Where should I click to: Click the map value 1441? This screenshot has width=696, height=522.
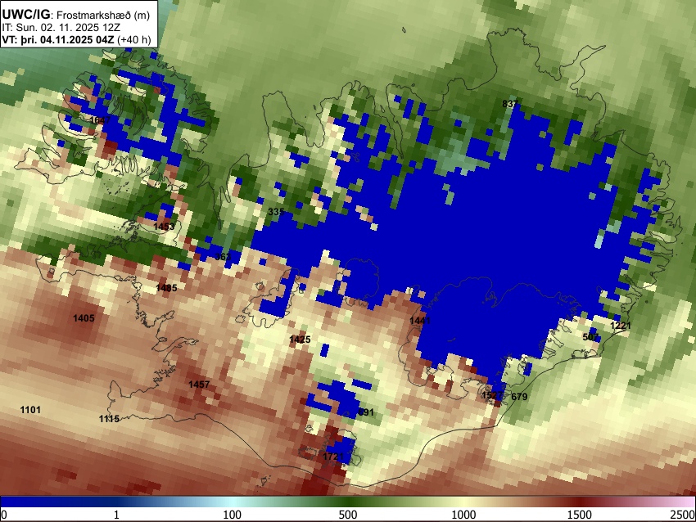419,321
